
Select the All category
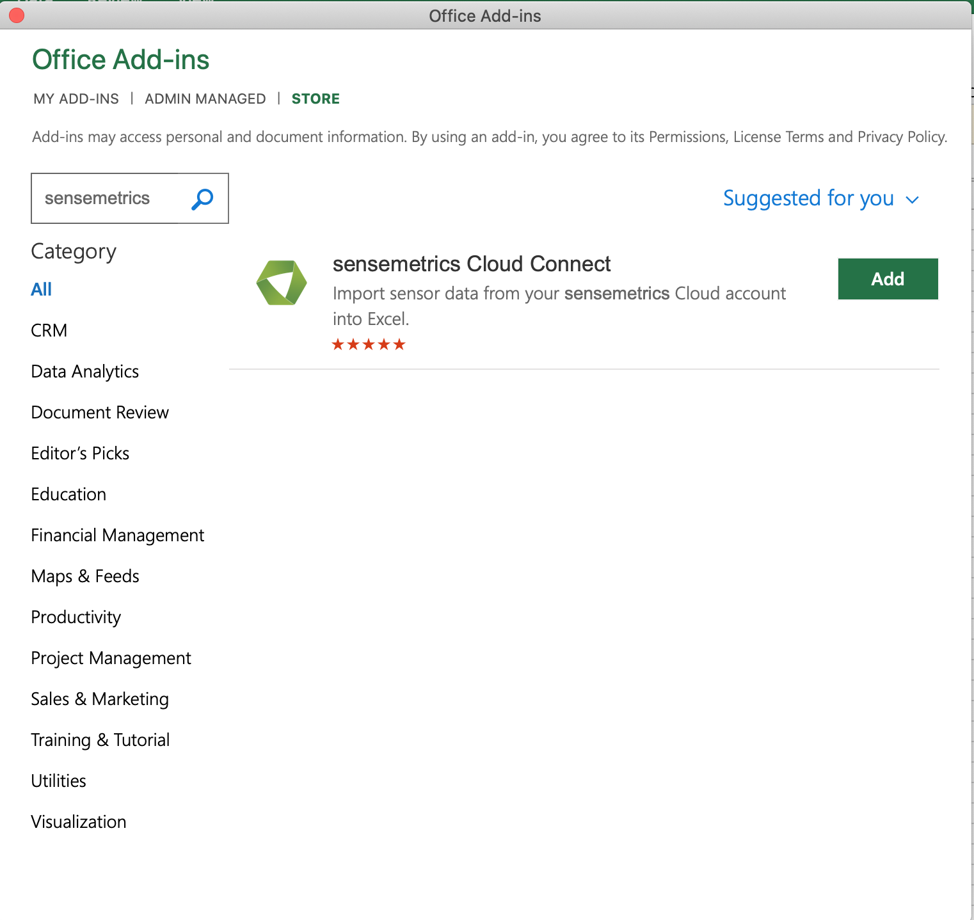point(42,289)
